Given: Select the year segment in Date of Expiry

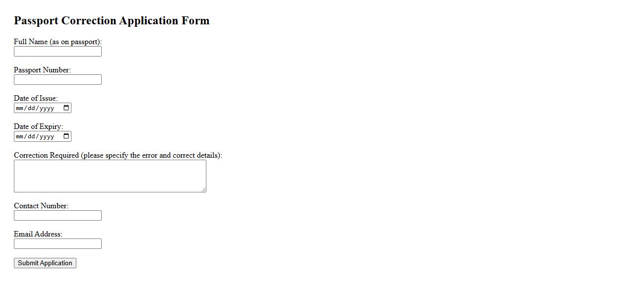Looking at the screenshot, I should point(47,136).
